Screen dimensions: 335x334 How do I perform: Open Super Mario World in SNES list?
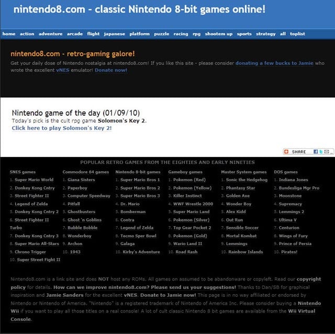34,180
